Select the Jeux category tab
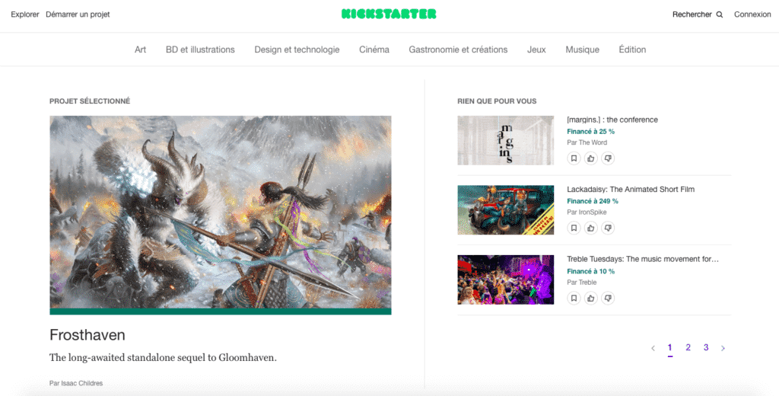779x396 pixels. coord(536,49)
